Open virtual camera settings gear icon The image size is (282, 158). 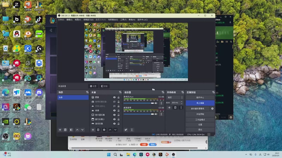click(212, 108)
